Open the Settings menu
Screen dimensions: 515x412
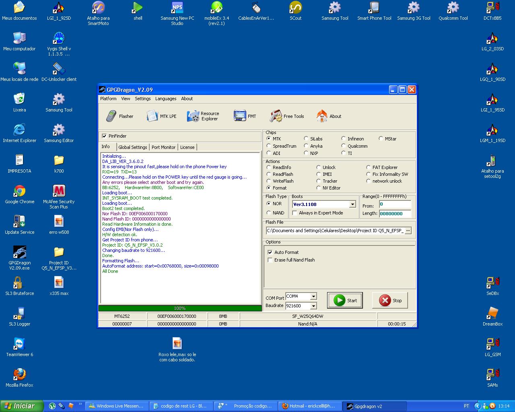coord(142,99)
